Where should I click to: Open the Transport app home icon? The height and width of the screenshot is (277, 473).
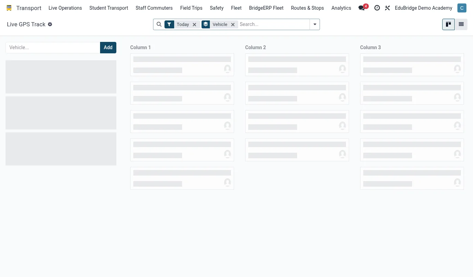click(9, 8)
